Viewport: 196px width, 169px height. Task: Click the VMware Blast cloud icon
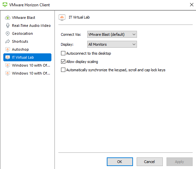pyautogui.click(x=8, y=18)
